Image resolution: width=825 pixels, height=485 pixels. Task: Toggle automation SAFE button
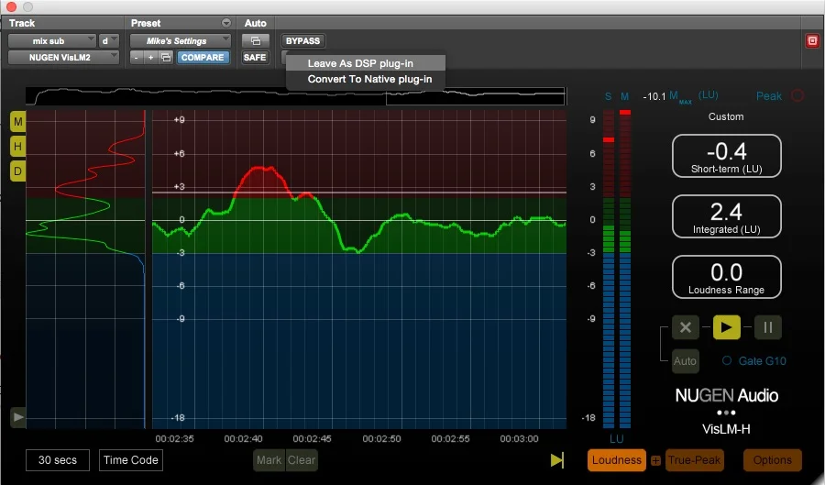point(255,58)
